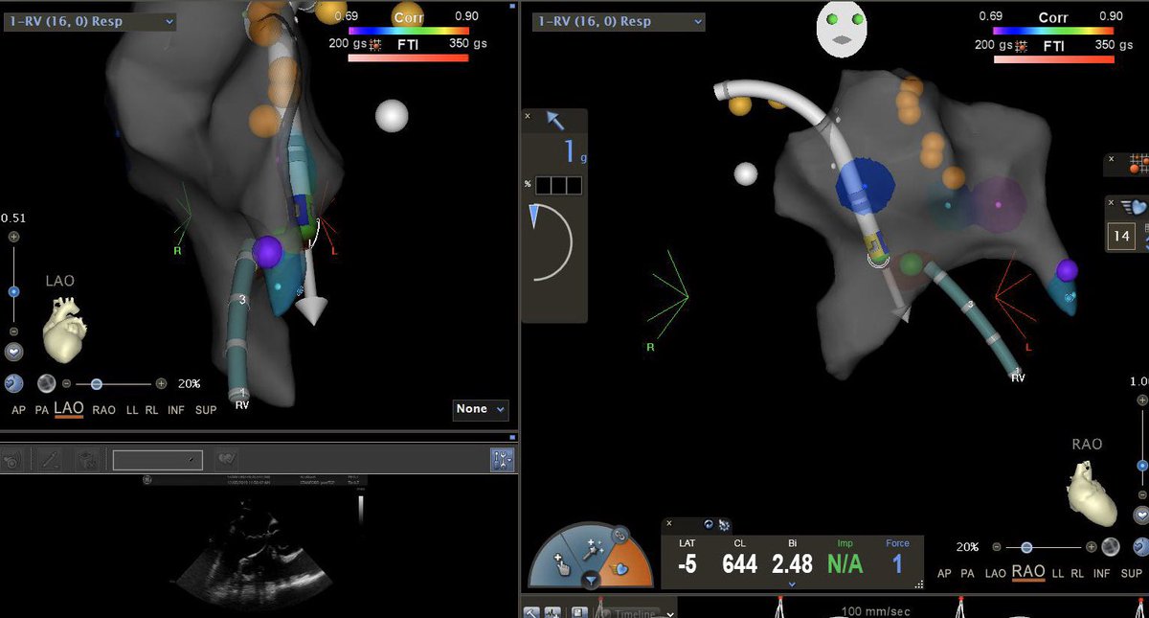Click the RAO heart orientation model
Viewport: 1149px width, 618px height.
click(1093, 492)
